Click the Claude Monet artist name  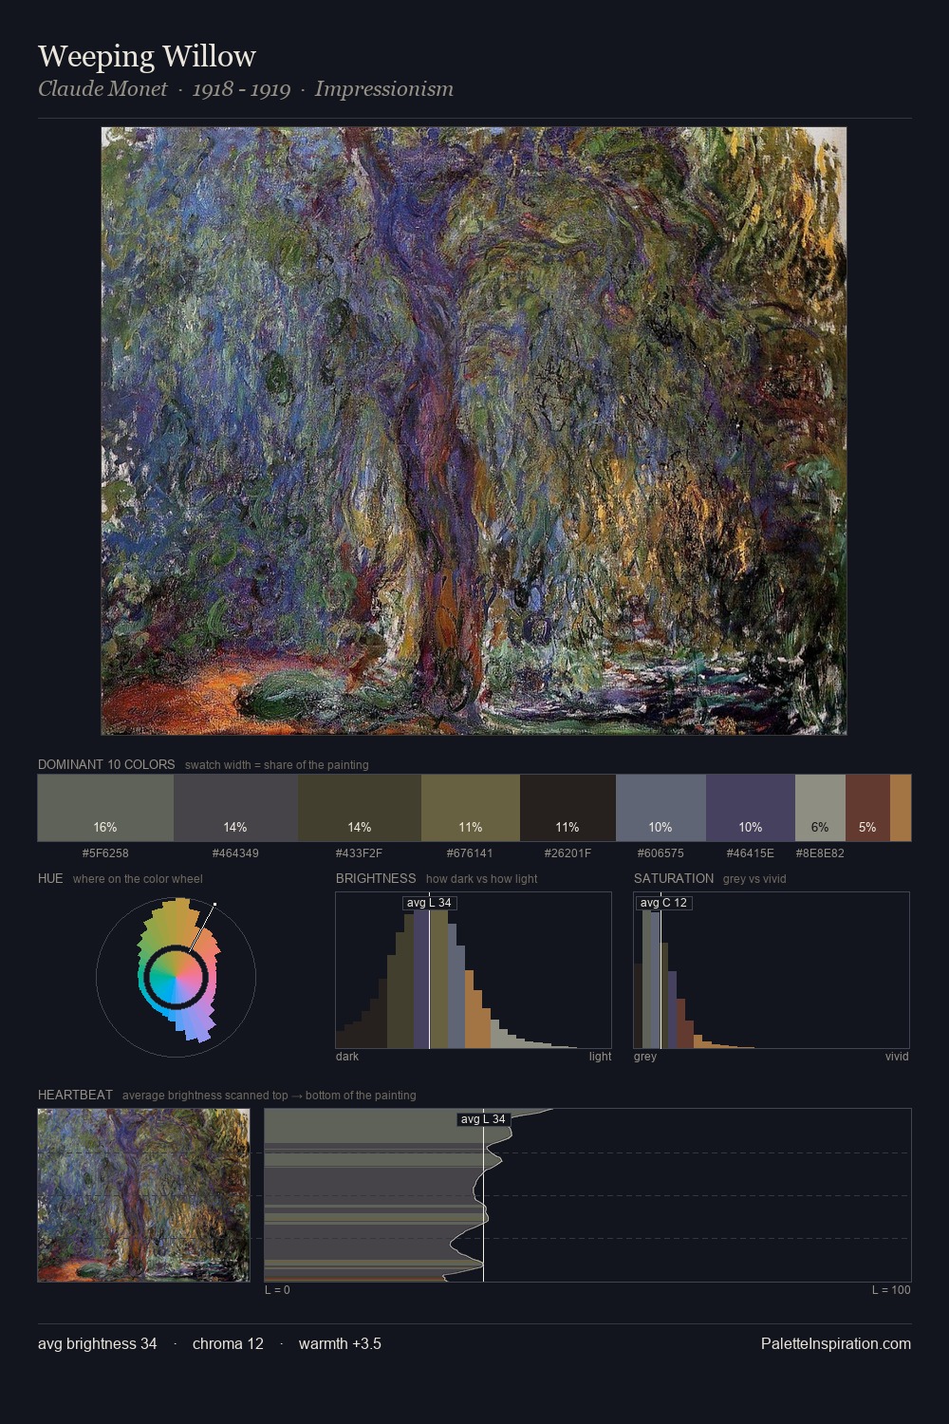pos(102,89)
